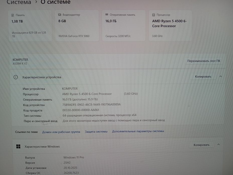Open Домен или рабочая группа link
This screenshot has height=175, width=233.
click(x=61, y=132)
